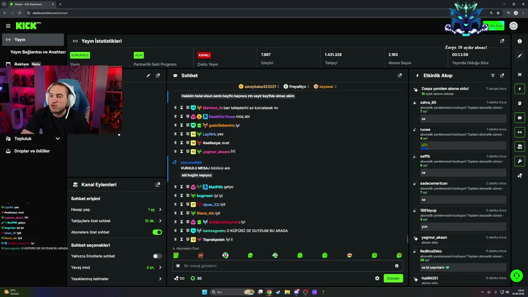Viewport: 528px width, 297px height.
Task: Click the info icon in the right sidebar
Action: click(x=520, y=41)
